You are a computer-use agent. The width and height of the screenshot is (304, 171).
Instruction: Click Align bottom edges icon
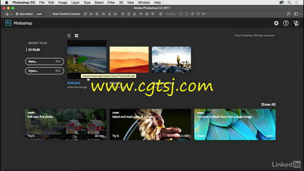tap(97, 14)
